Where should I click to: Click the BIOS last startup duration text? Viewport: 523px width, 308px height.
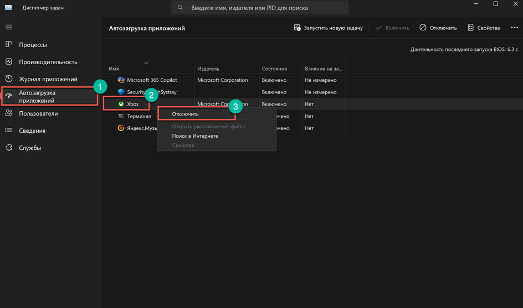464,49
